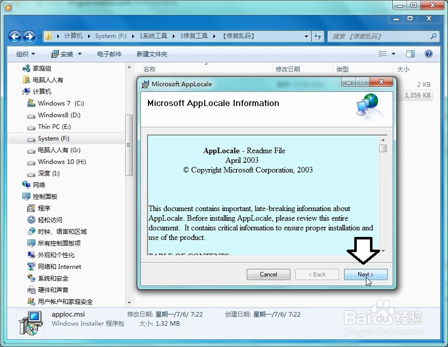Close the Microsoft AppLocale dialog
The width and height of the screenshot is (448, 347).
pyautogui.click(x=381, y=82)
